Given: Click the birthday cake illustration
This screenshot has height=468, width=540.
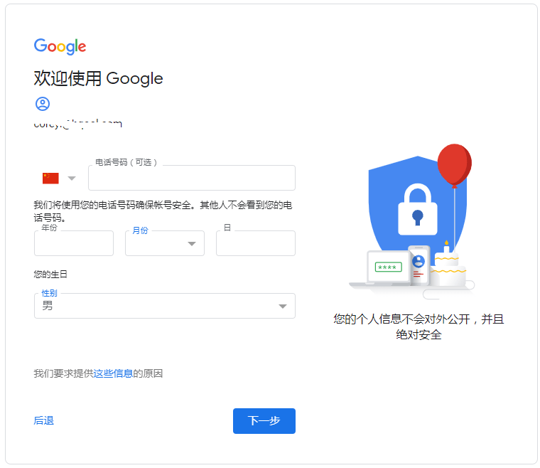Looking at the screenshot, I should [x=448, y=266].
